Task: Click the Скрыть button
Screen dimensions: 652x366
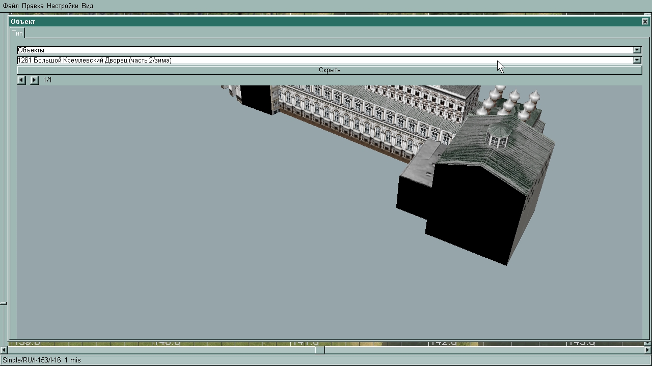Action: 330,70
